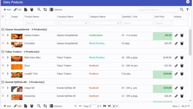The image size is (193, 109).
Task: Edit Chocolade using its pencil icon
Action: 176,43
